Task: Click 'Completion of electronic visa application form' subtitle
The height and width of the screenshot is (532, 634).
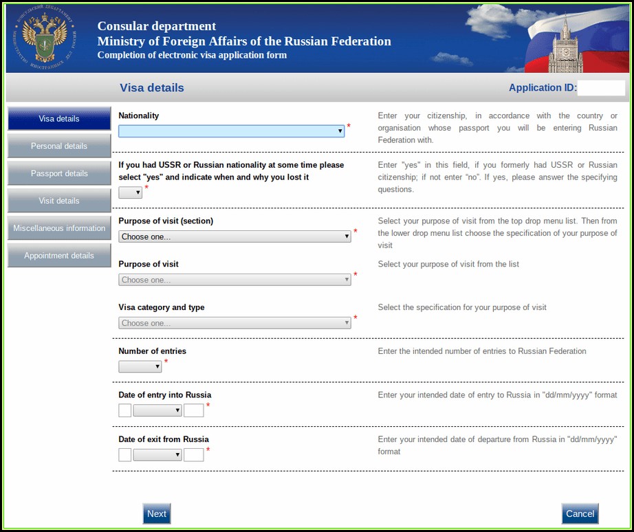Action: (192, 55)
